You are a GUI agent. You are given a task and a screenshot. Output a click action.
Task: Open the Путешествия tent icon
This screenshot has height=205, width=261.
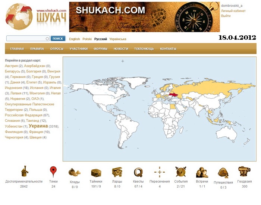click(223, 173)
